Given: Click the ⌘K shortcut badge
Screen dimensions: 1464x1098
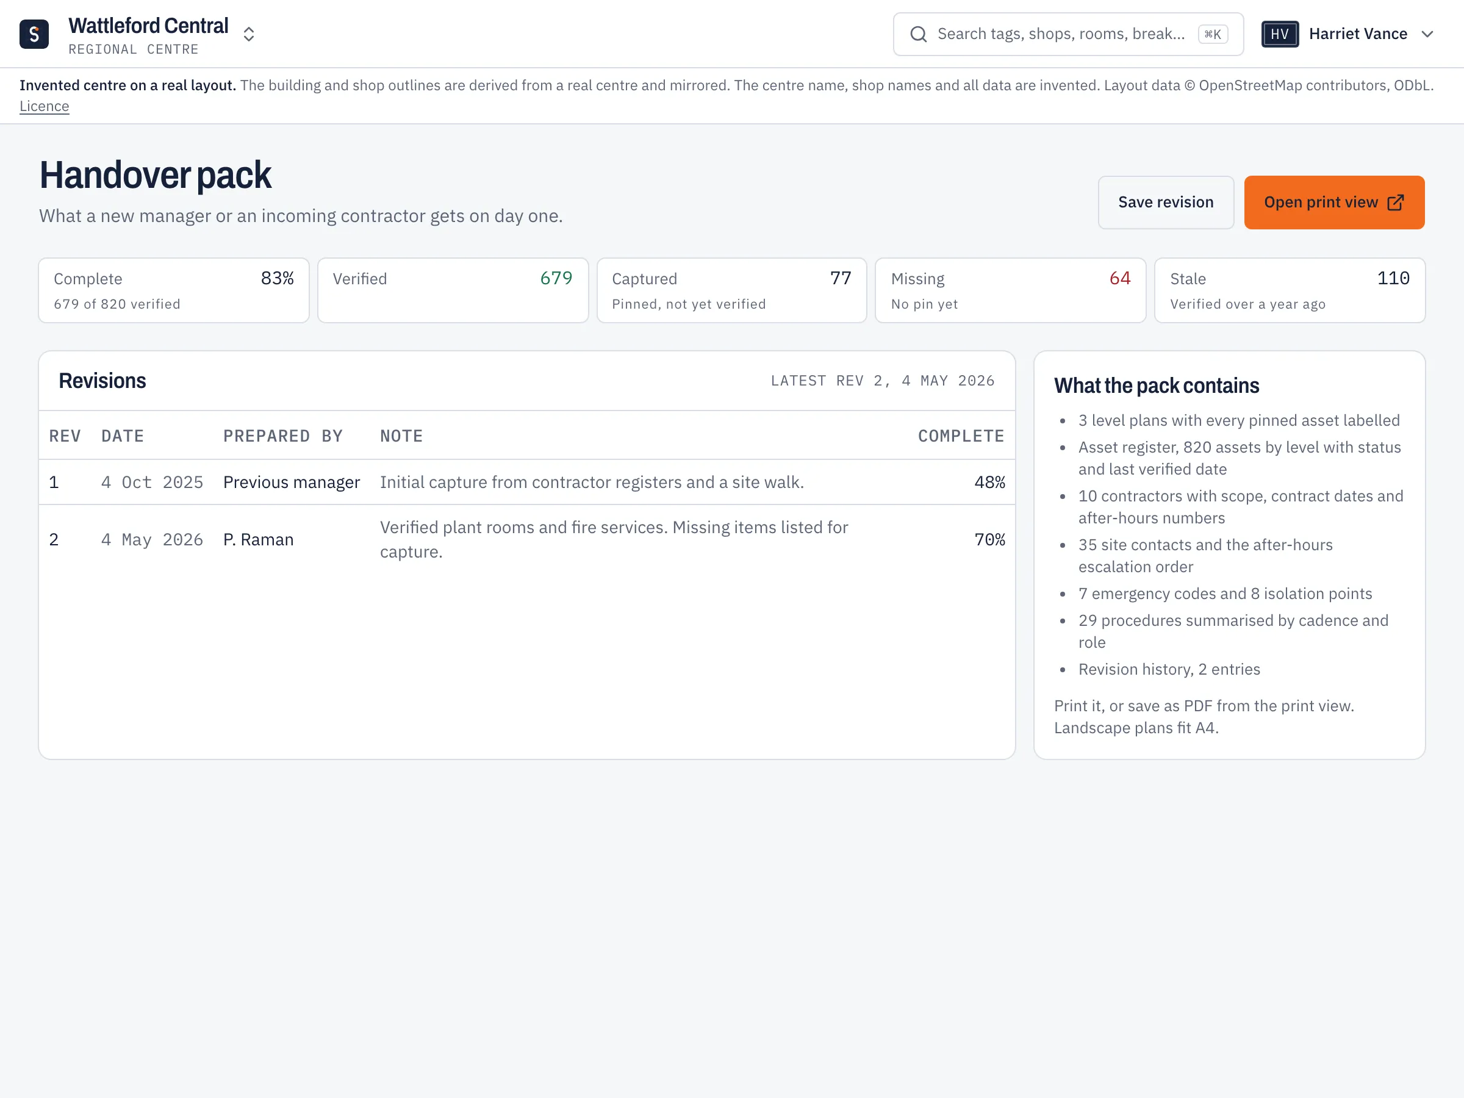Looking at the screenshot, I should (x=1213, y=34).
